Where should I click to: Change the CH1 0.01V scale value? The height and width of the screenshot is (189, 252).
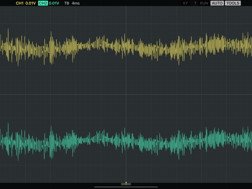(31, 3)
